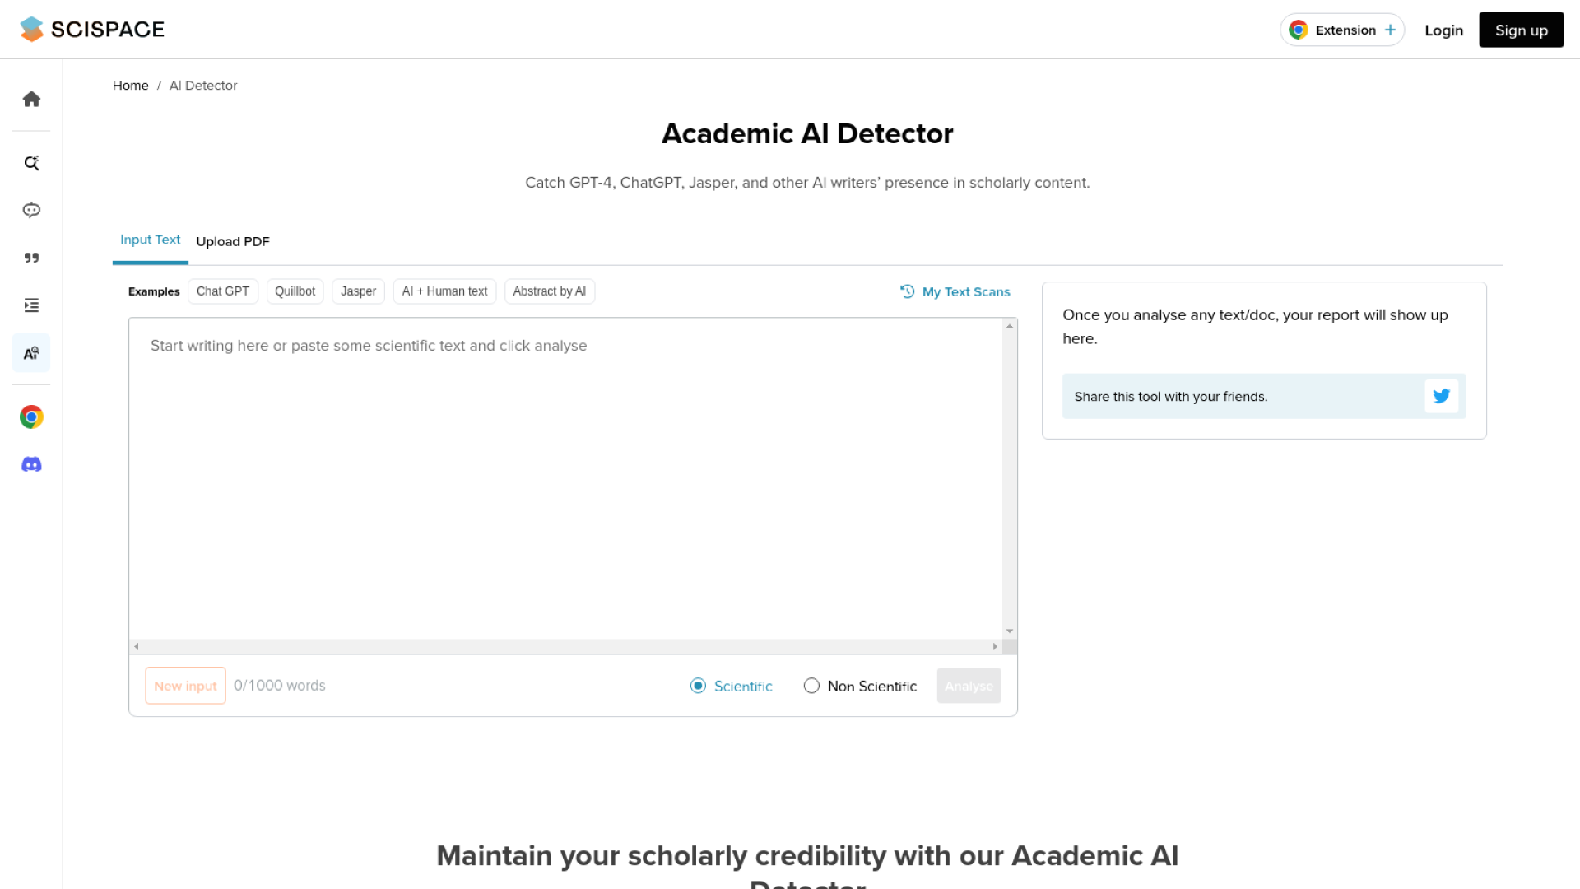This screenshot has width=1580, height=889.
Task: Load the Abstract by AI example
Action: click(x=549, y=291)
